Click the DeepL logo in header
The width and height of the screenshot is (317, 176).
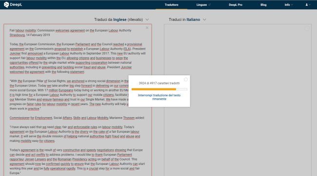[13, 5]
